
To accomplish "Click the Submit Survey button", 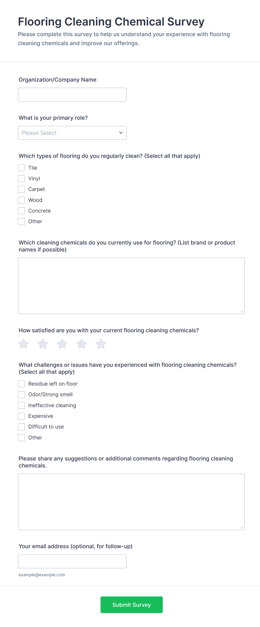I will pos(131,605).
